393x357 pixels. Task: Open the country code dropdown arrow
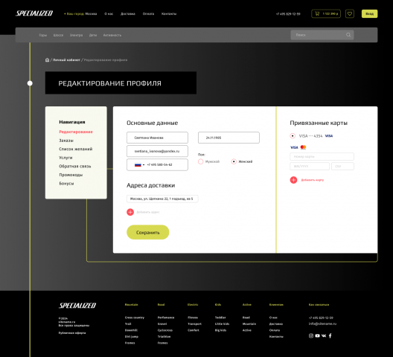[x=144, y=165]
